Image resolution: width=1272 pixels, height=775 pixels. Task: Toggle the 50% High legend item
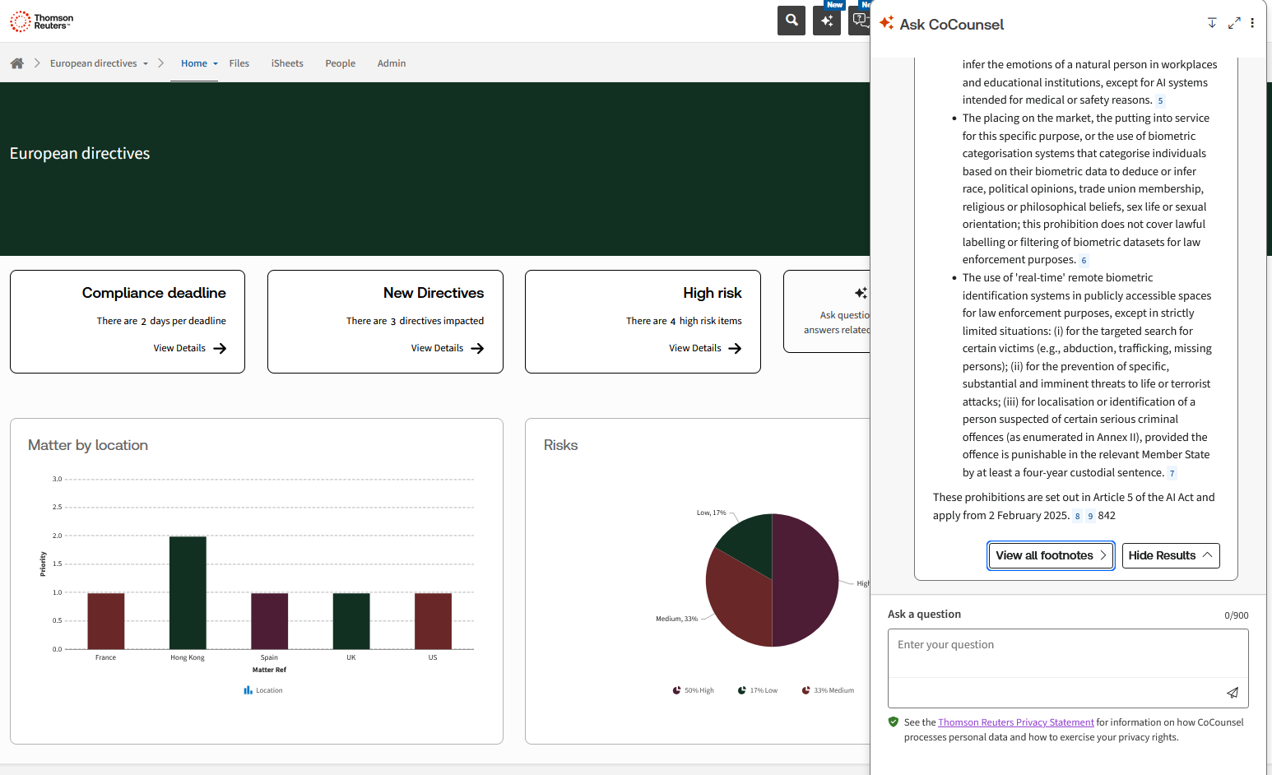pyautogui.click(x=693, y=690)
